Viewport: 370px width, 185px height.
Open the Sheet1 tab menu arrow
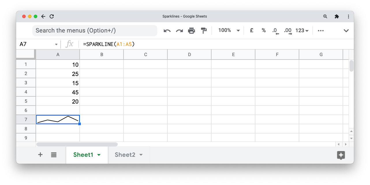(98, 155)
